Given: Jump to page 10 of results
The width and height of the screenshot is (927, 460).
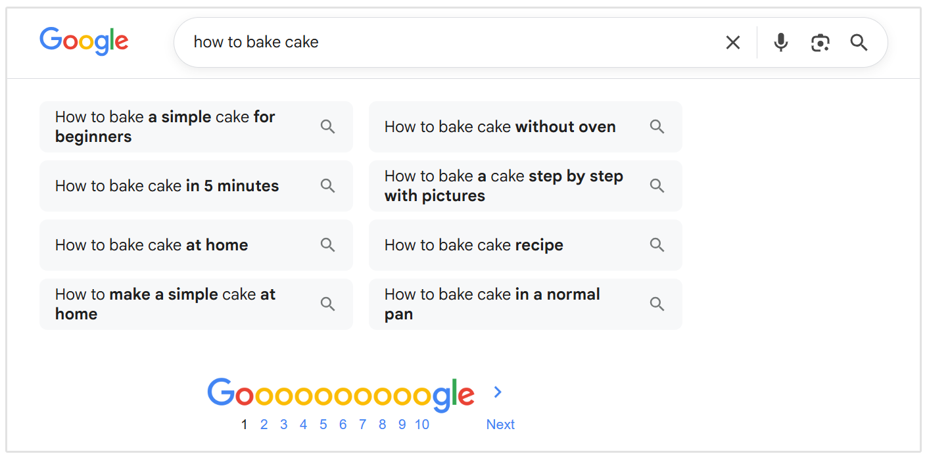Looking at the screenshot, I should point(421,425).
